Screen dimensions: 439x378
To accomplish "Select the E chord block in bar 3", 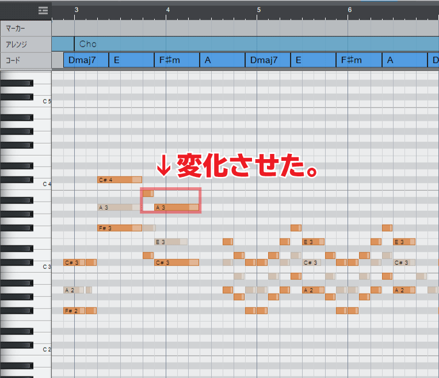I will [131, 60].
